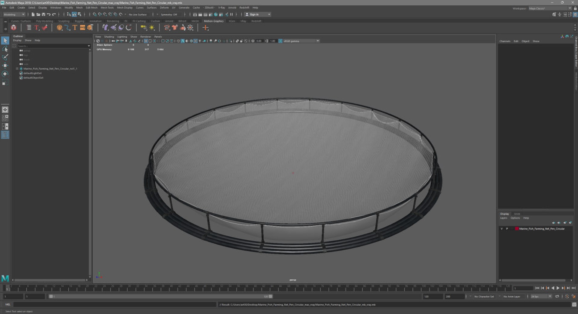Viewport: 578px width, 314px height.
Task: Click the red layer color swatch
Action: (517, 229)
